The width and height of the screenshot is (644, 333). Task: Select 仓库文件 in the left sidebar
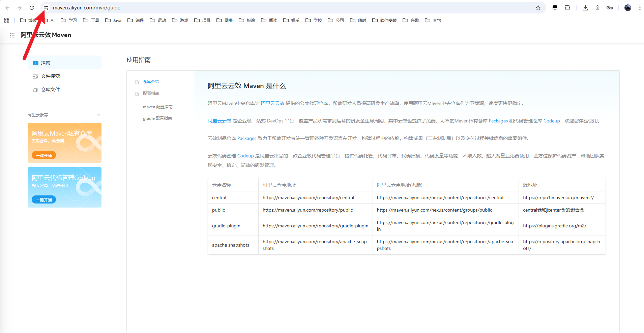click(50, 89)
